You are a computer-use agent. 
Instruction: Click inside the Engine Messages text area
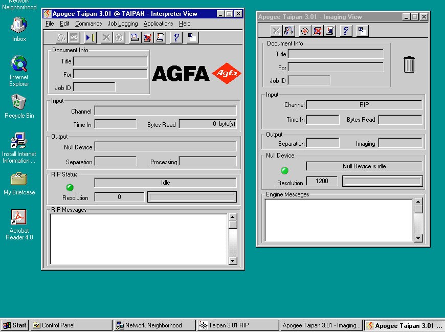(339, 220)
